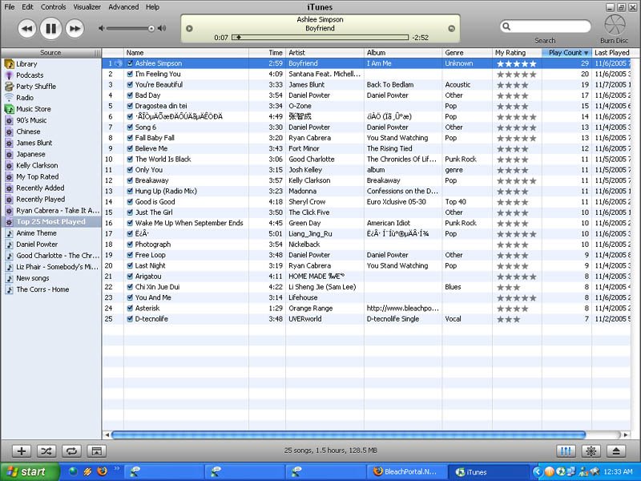Click the iTunes taskbar button
The height and width of the screenshot is (481, 641).
point(489,472)
